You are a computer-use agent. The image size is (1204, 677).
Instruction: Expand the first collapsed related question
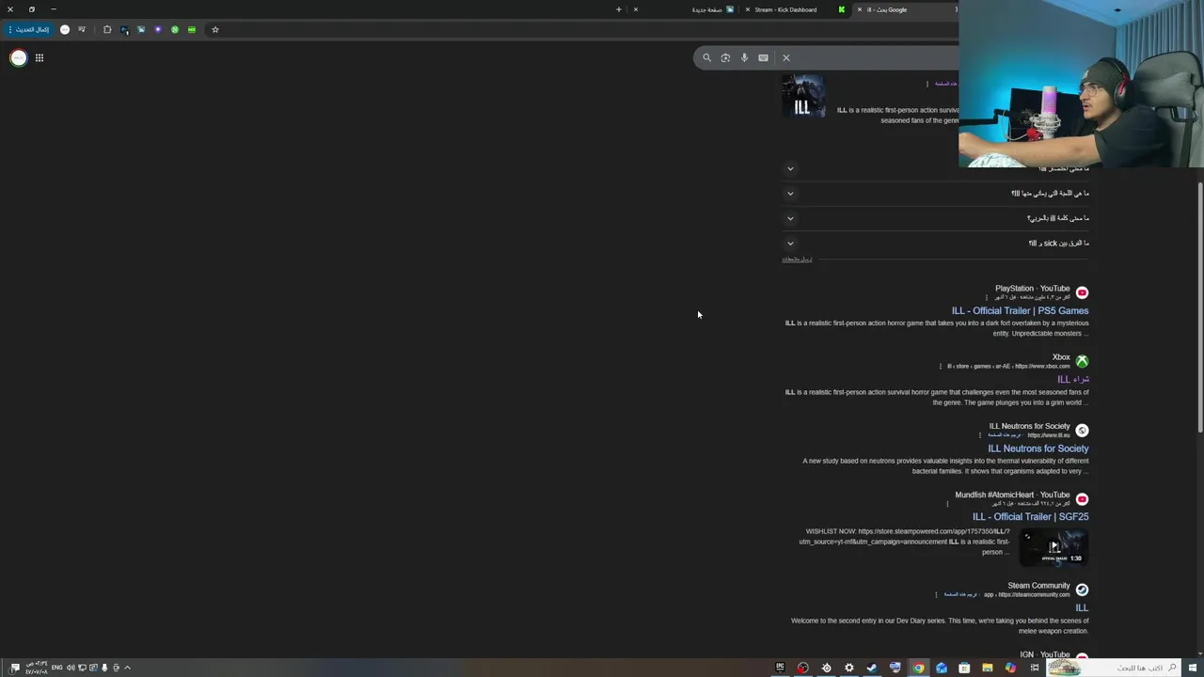pyautogui.click(x=790, y=168)
